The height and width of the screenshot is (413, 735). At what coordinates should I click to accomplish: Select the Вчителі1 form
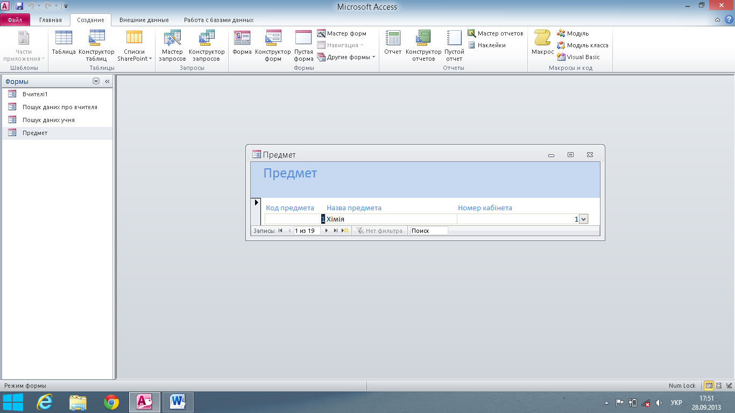tap(56, 94)
